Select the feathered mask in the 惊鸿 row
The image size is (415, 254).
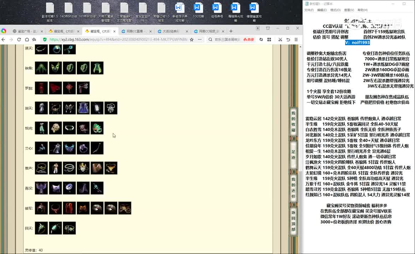pyautogui.click(x=97, y=128)
